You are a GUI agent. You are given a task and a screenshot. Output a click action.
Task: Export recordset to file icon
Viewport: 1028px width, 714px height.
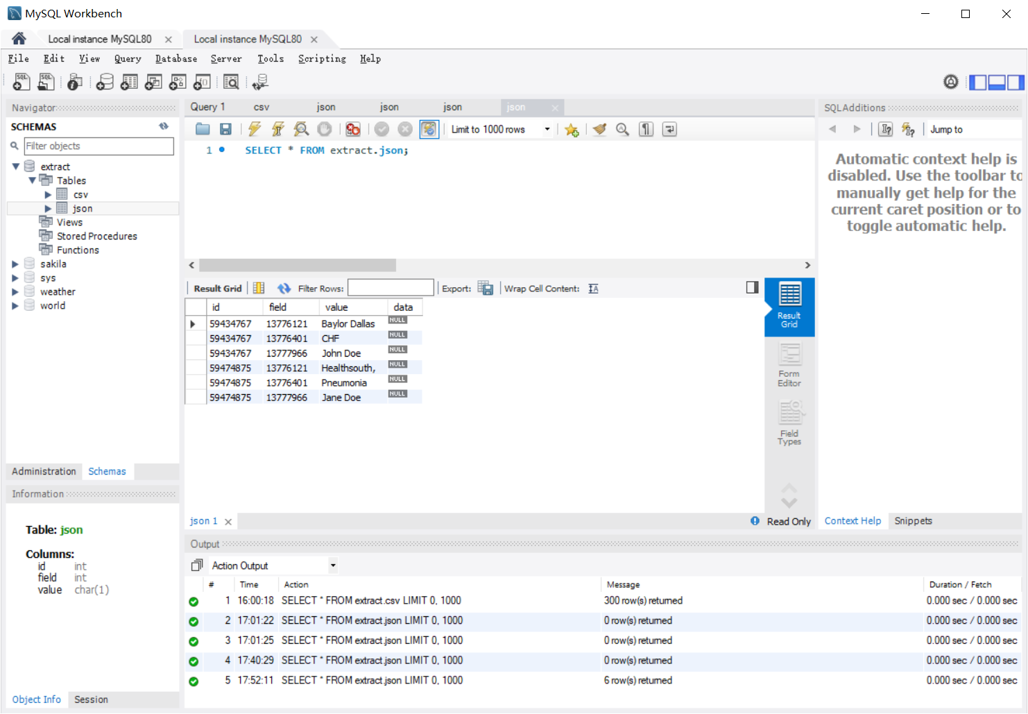click(x=486, y=289)
